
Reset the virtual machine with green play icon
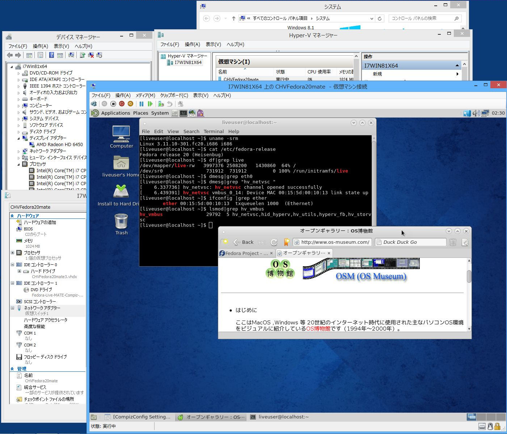(x=150, y=104)
